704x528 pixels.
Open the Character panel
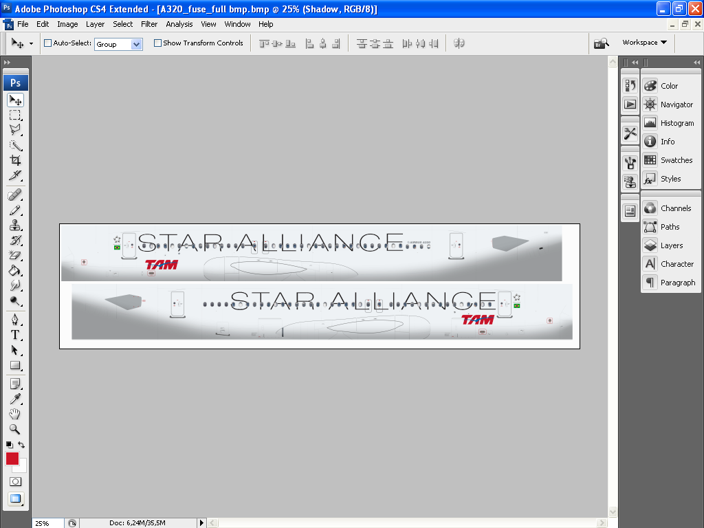pyautogui.click(x=671, y=264)
